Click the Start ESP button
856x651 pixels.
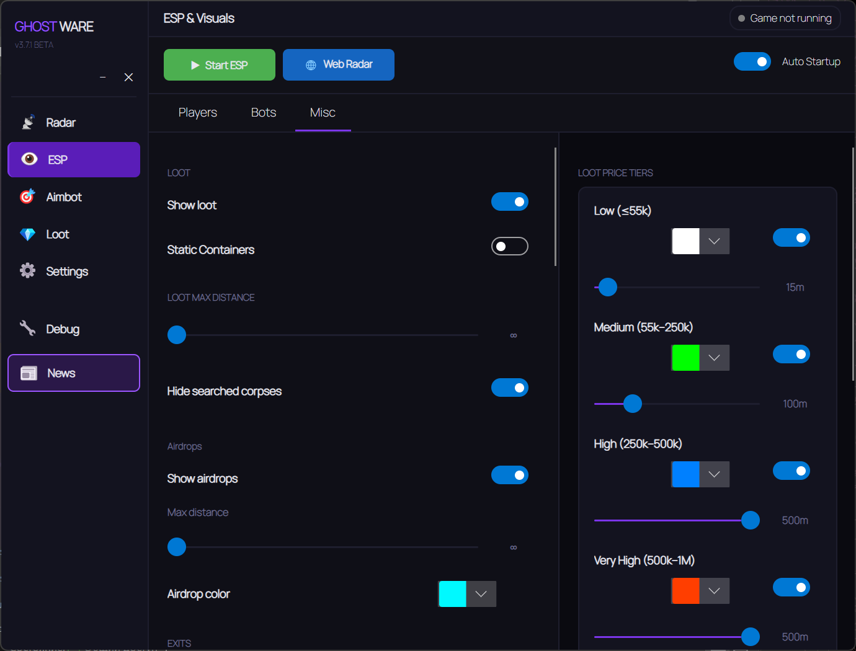220,64
